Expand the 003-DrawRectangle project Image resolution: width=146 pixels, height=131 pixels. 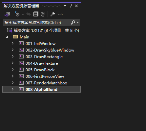point(12,56)
